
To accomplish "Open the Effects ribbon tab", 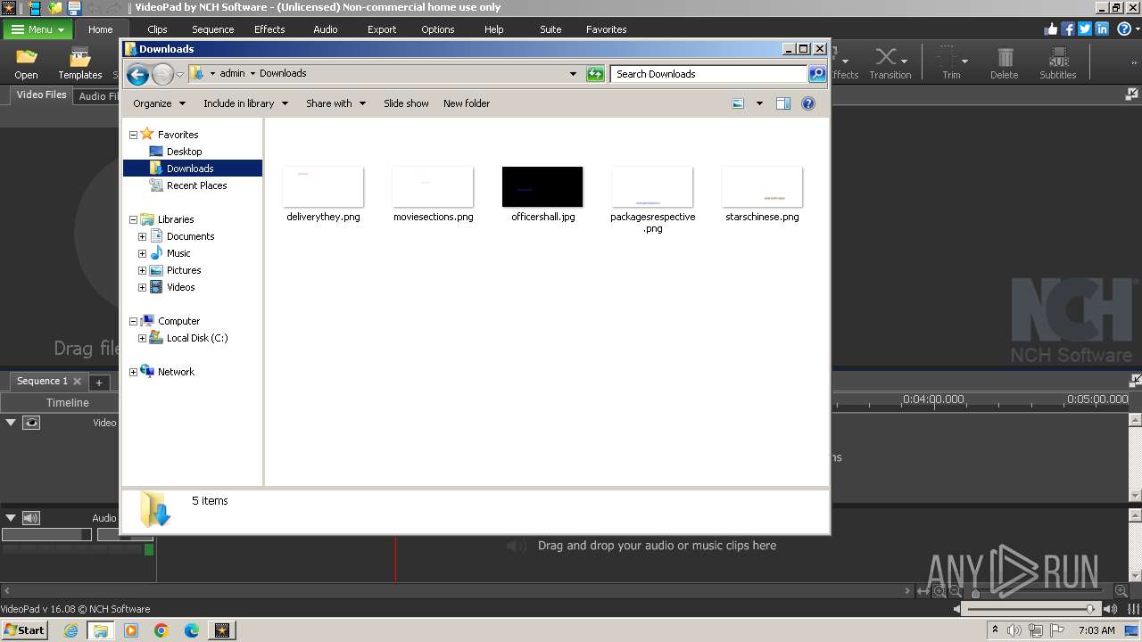I will coord(269,29).
